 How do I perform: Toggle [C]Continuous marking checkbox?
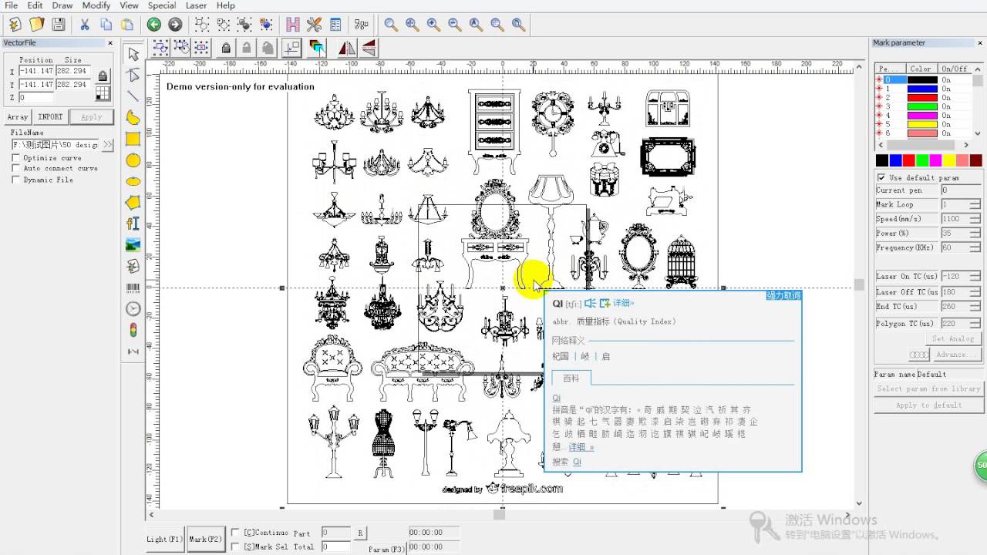click(x=235, y=533)
